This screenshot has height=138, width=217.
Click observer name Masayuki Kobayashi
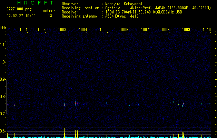(124, 4)
